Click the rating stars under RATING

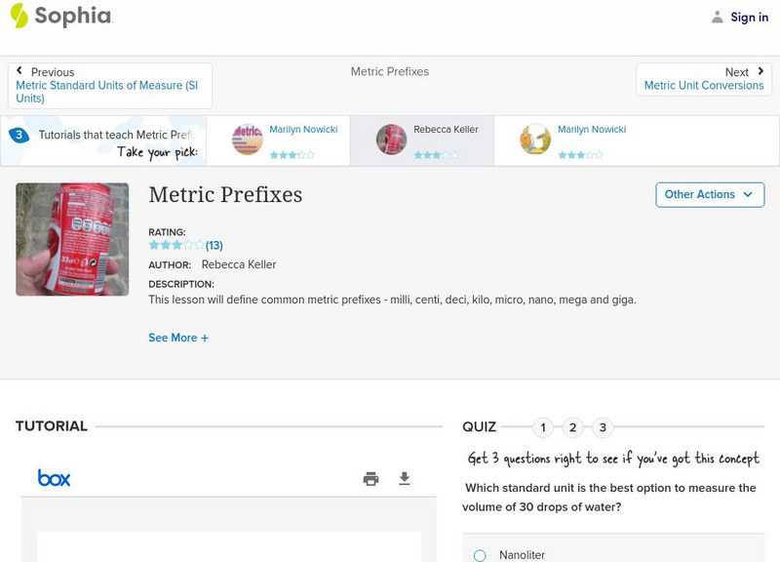[x=176, y=245]
